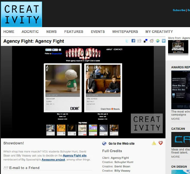Go to the NEWS section

tap(52, 32)
